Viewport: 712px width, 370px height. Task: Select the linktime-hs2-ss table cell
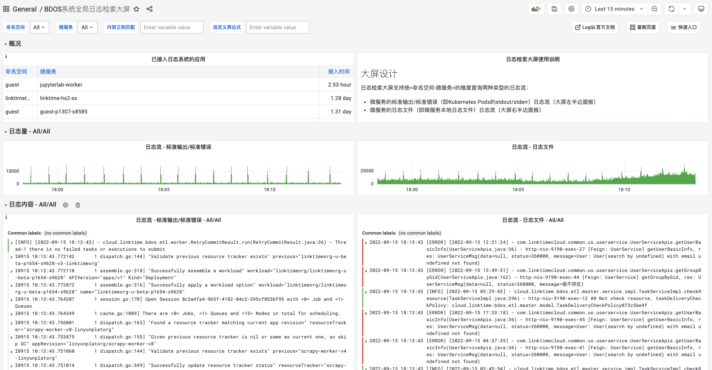[x=178, y=98]
